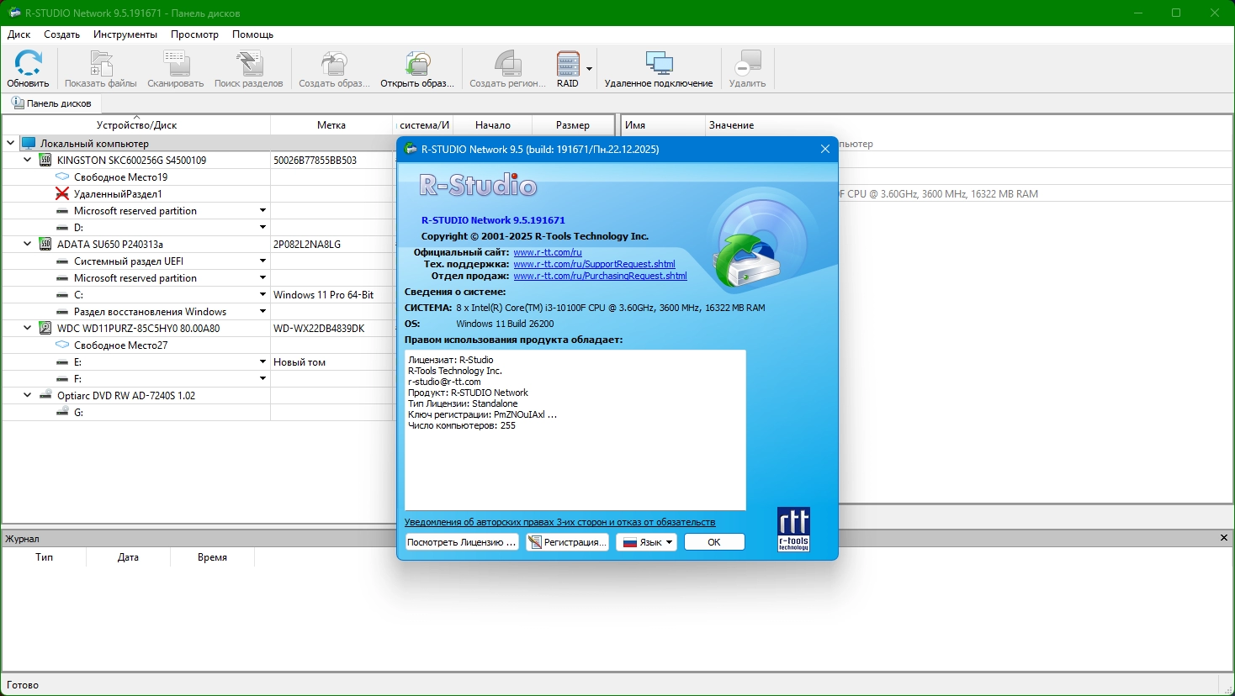Open the RAID dropdown arrow

(x=589, y=69)
